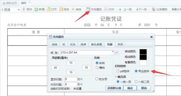Switch to the 栏头 tab
This screenshot has height=96, width=181.
click(x=73, y=44)
